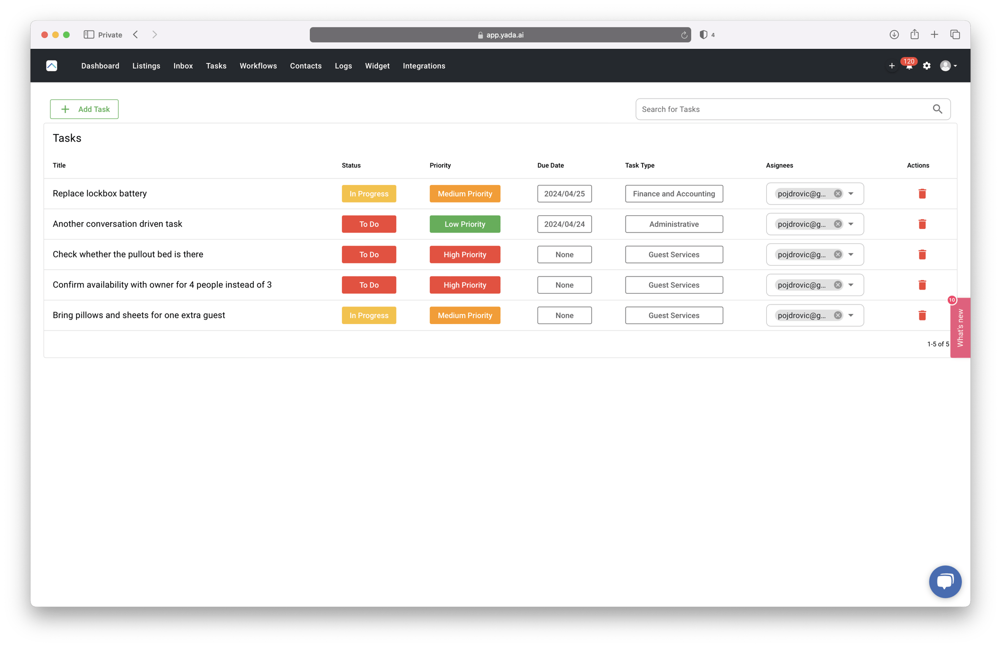Reload the app.yada.ai page

point(684,35)
